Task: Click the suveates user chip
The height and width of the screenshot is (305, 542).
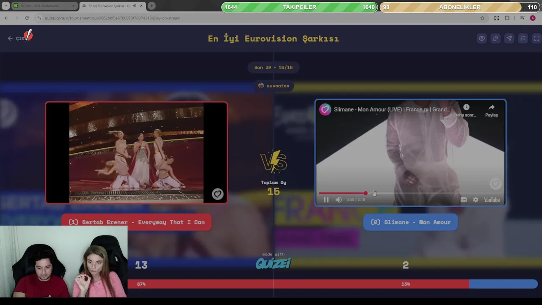Action: [274, 86]
